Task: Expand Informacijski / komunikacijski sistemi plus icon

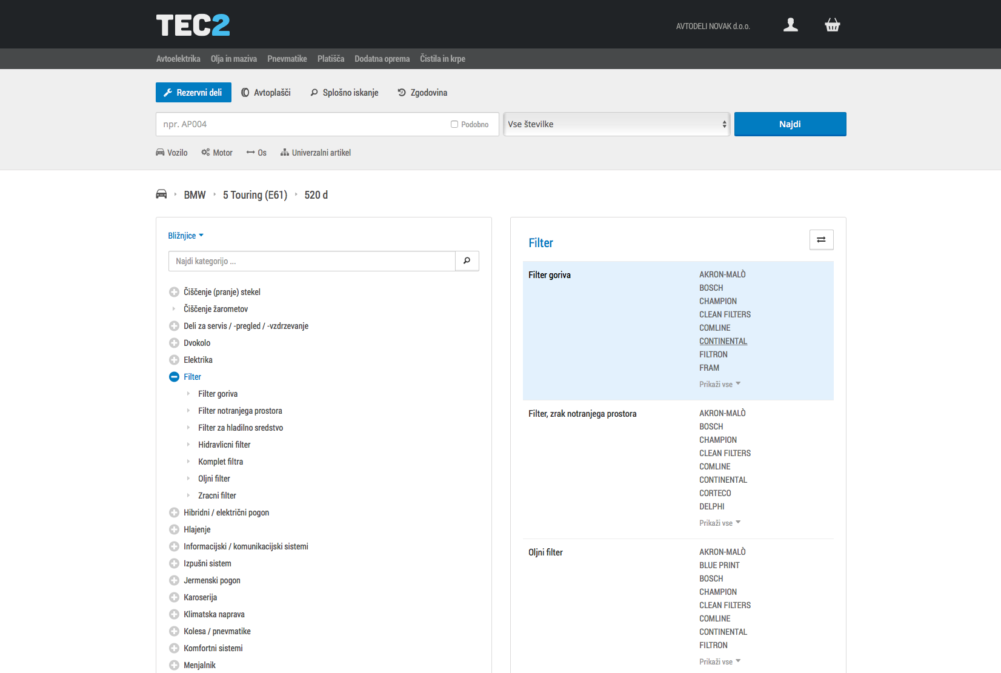Action: [x=174, y=546]
